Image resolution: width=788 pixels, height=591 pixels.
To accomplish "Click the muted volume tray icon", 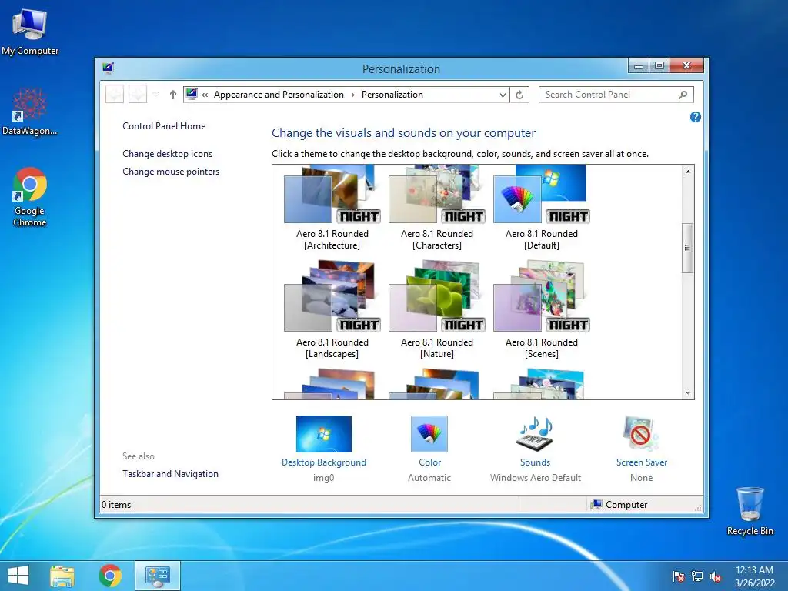I will click(716, 576).
